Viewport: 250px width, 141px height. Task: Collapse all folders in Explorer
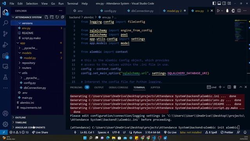62,17
